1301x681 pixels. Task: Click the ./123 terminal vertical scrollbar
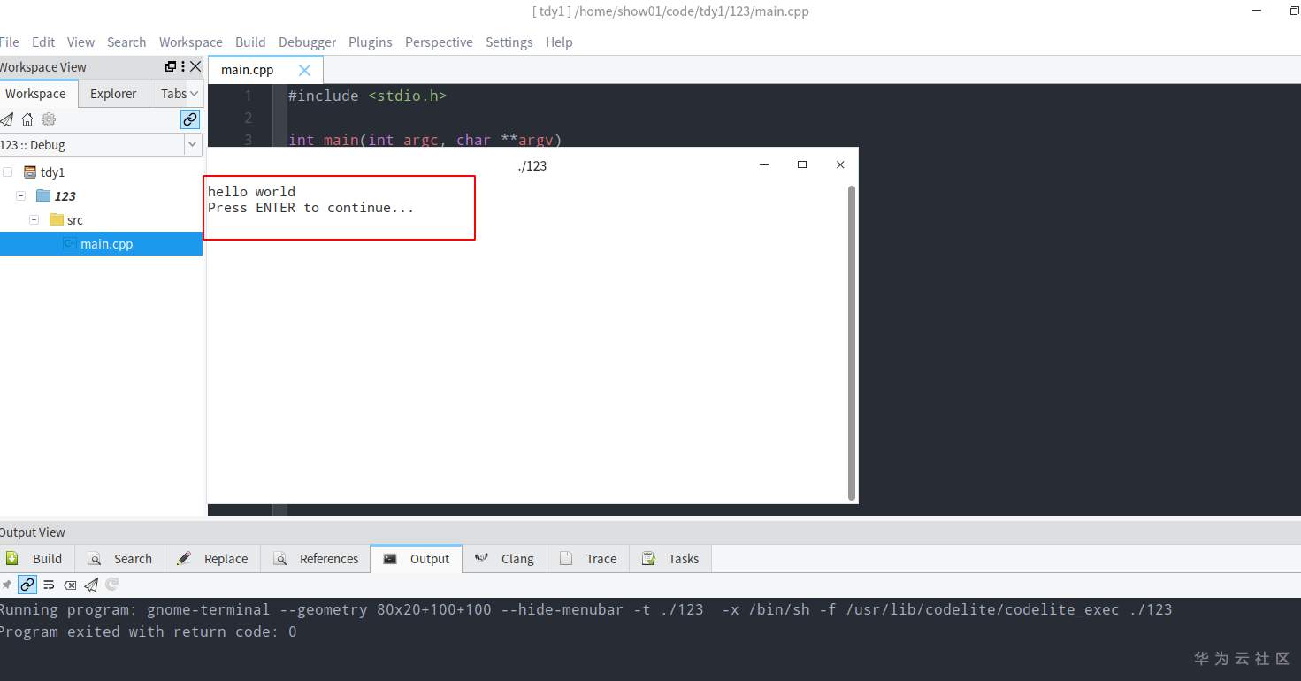point(852,342)
